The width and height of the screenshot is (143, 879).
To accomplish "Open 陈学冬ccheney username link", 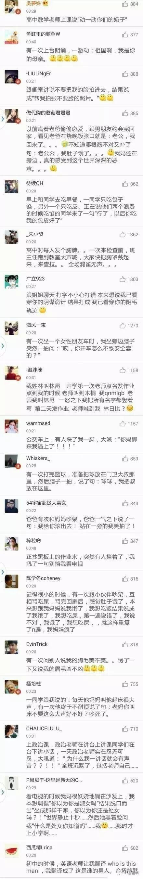I will (43, 578).
